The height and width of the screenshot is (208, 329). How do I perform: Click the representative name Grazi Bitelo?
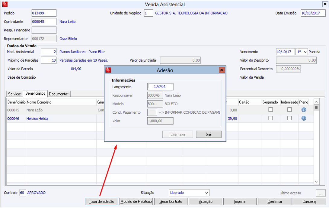68,39
